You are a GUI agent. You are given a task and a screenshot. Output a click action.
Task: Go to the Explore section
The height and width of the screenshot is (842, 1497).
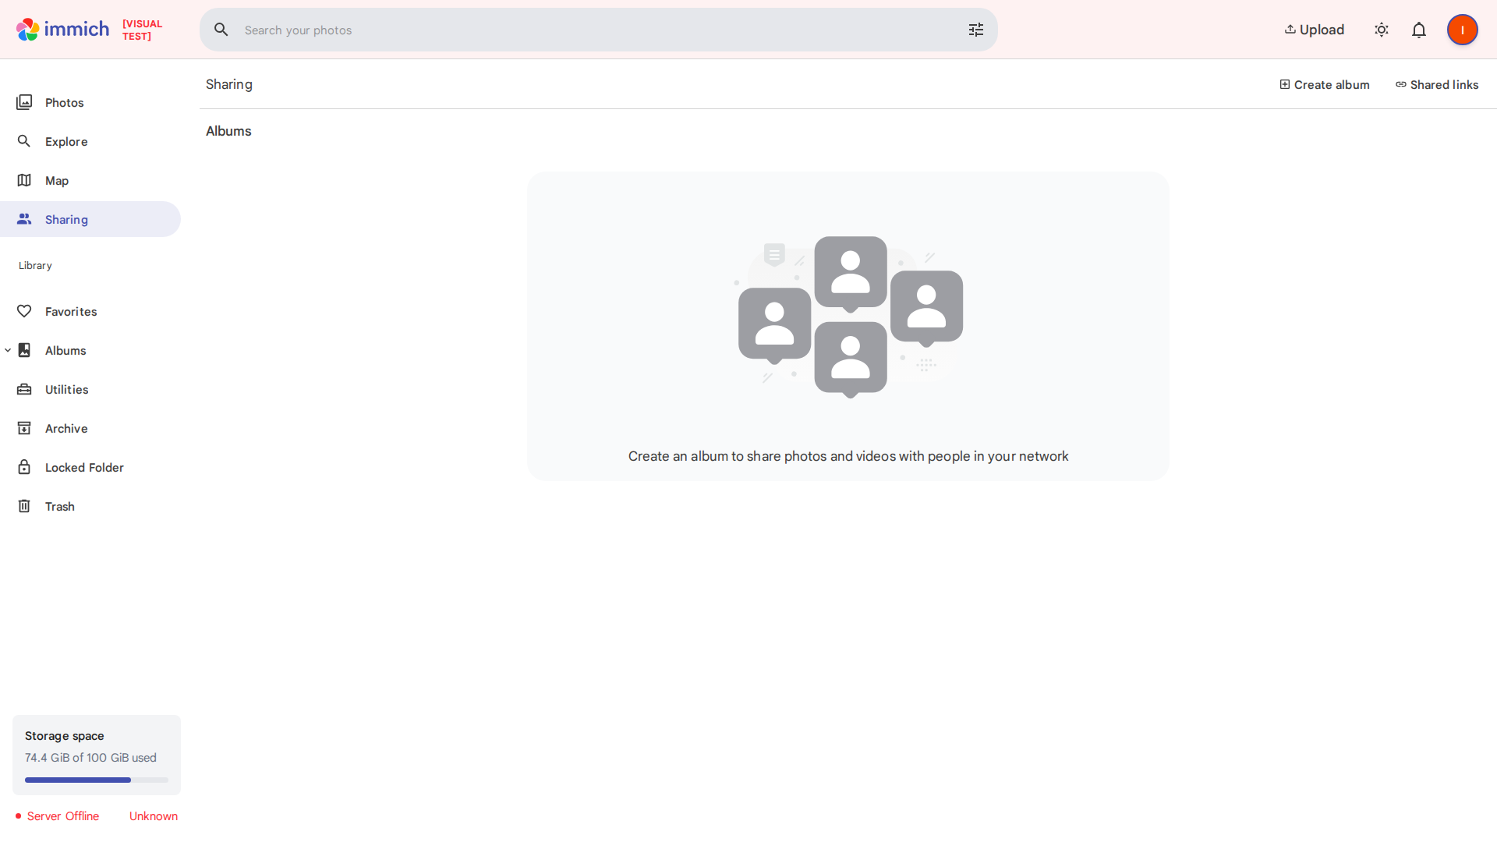[x=66, y=141]
